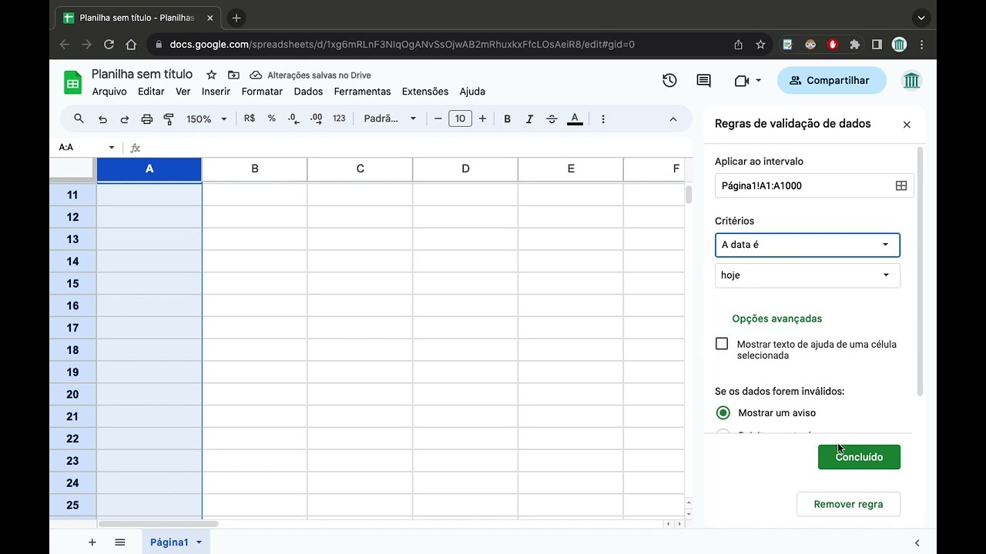986x554 pixels.
Task: Open more toolbar options menu
Action: click(602, 118)
